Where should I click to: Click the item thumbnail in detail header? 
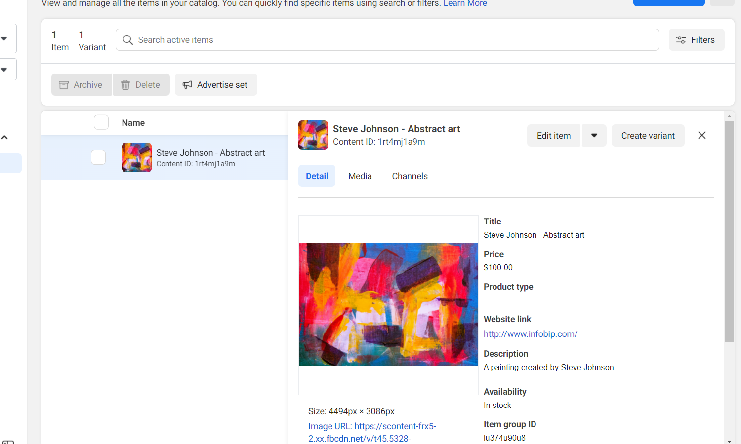313,135
